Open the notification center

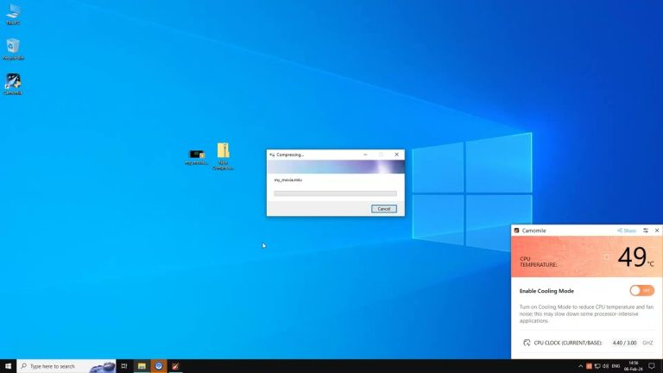pyautogui.click(x=652, y=366)
